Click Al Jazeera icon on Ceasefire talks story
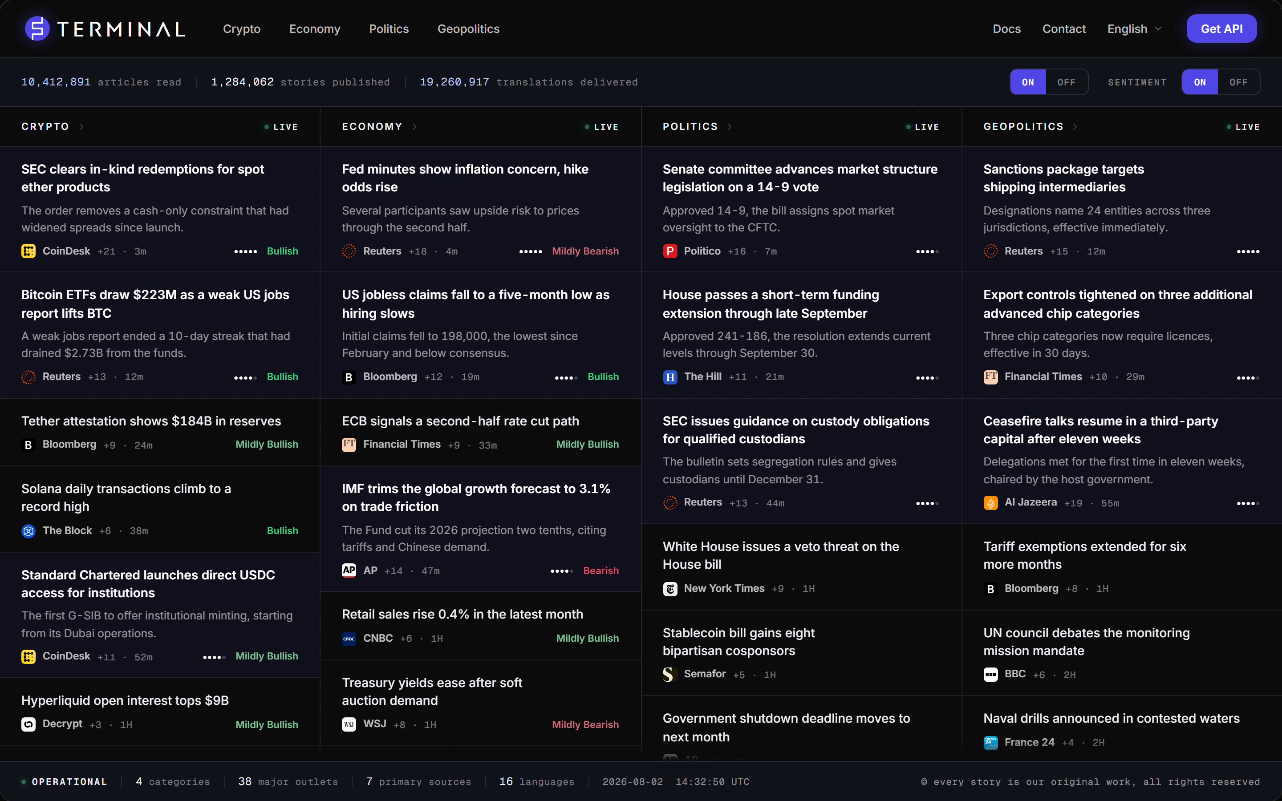 990,502
